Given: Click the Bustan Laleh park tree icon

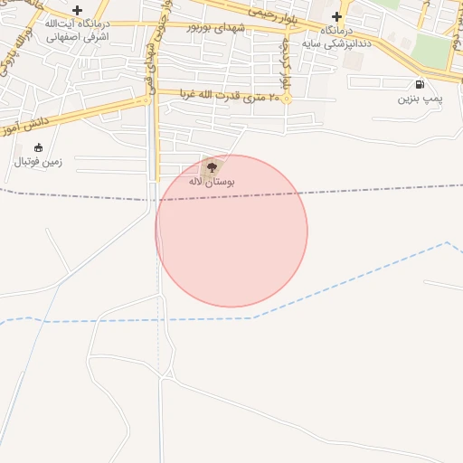Looking at the screenshot, I should 212,167.
